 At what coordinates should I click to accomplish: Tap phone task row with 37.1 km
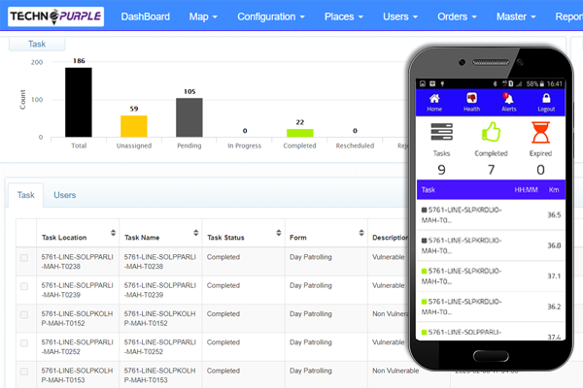491,275
